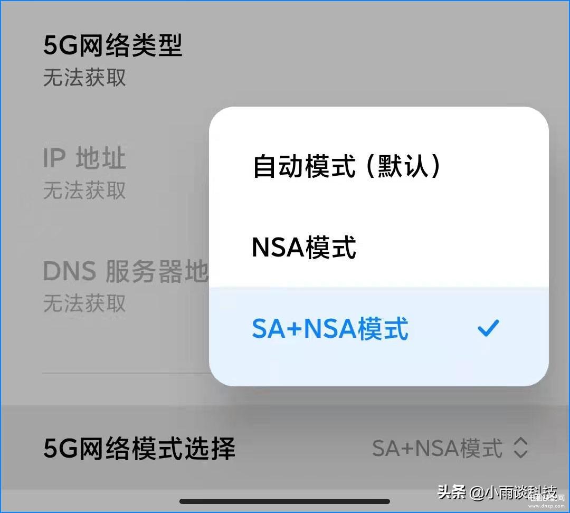
Task: Tap the 5G网络类型 heading
Action: click(x=113, y=45)
